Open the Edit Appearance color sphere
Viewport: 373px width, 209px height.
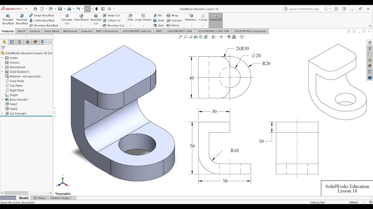[229, 37]
